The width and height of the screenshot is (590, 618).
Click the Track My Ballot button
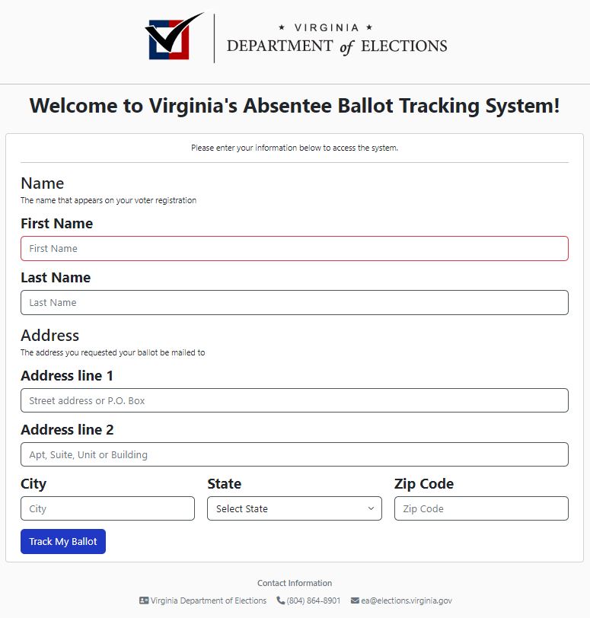pos(63,542)
